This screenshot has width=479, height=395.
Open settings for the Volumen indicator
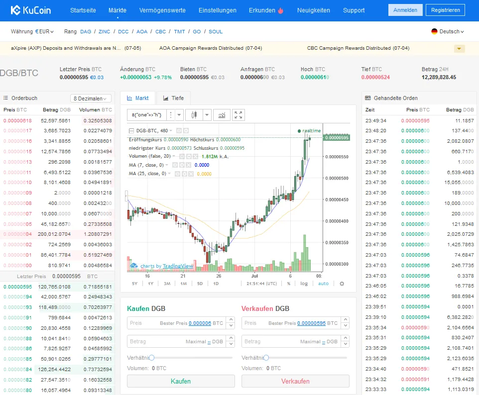189,157
